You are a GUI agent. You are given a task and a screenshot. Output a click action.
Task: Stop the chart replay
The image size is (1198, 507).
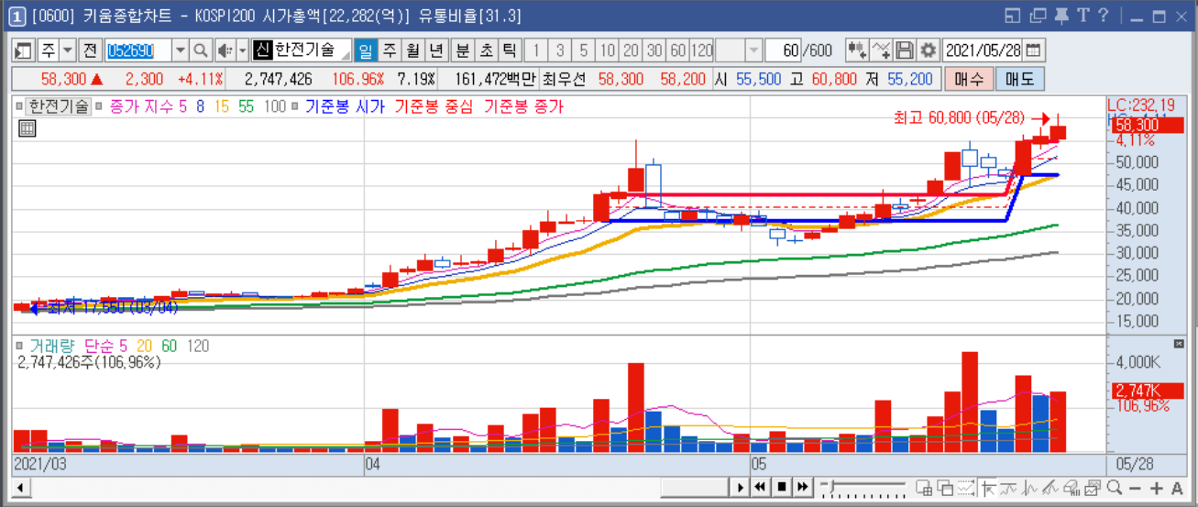782,487
